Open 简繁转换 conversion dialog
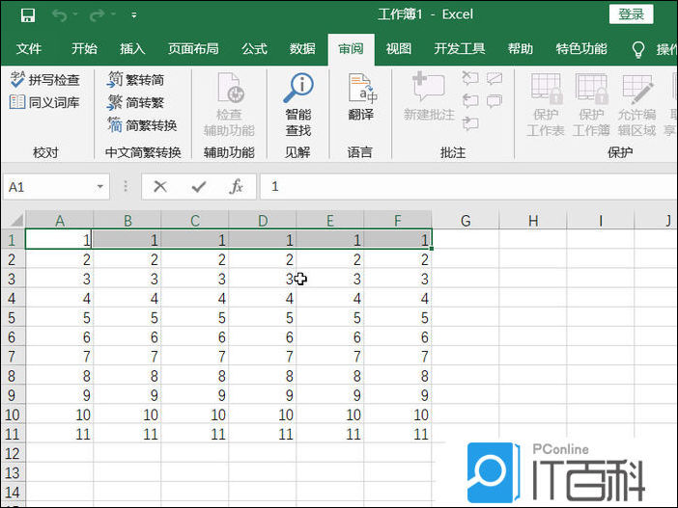This screenshot has height=508, width=678. click(142, 125)
